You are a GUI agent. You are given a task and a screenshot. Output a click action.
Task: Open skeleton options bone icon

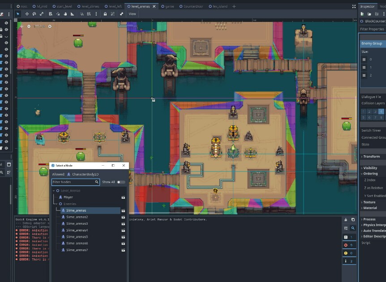tap(121, 14)
